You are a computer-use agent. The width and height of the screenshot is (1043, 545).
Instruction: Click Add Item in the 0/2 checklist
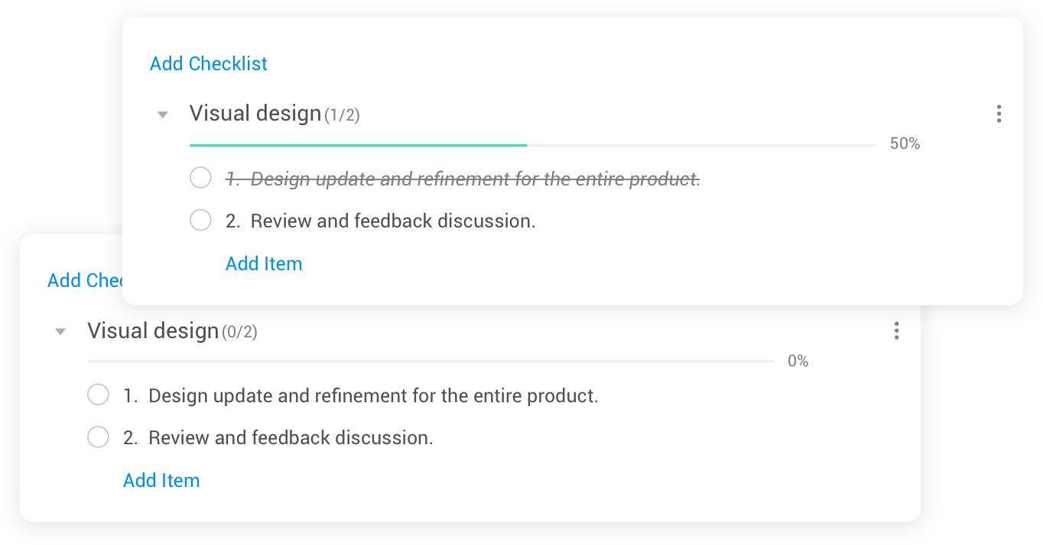tap(161, 480)
